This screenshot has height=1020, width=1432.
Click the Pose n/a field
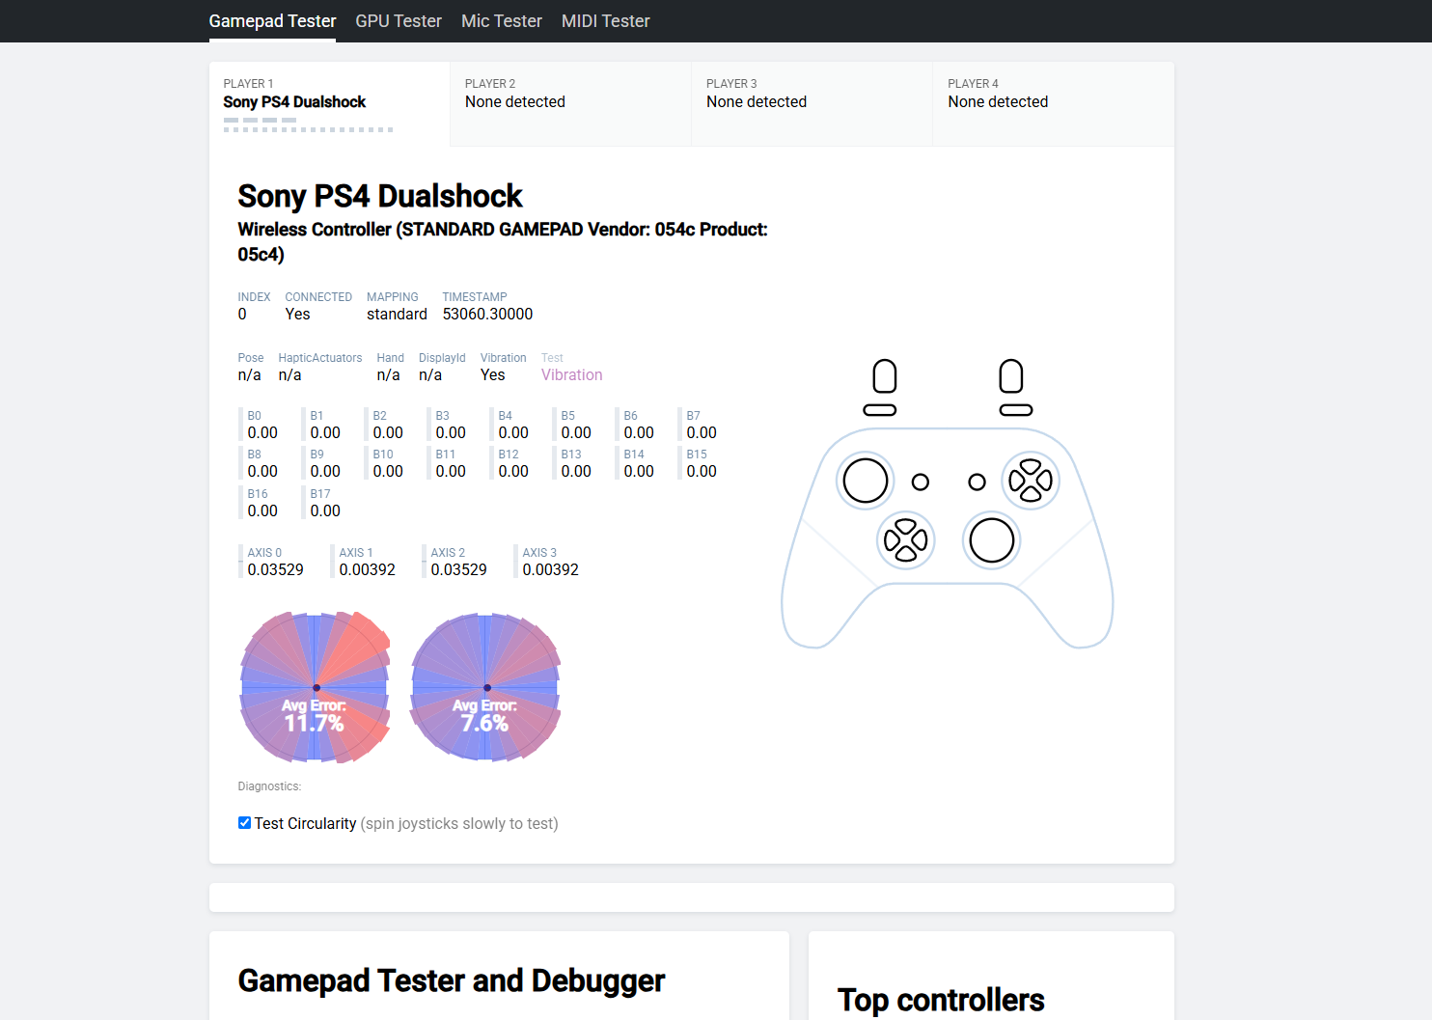[251, 368]
